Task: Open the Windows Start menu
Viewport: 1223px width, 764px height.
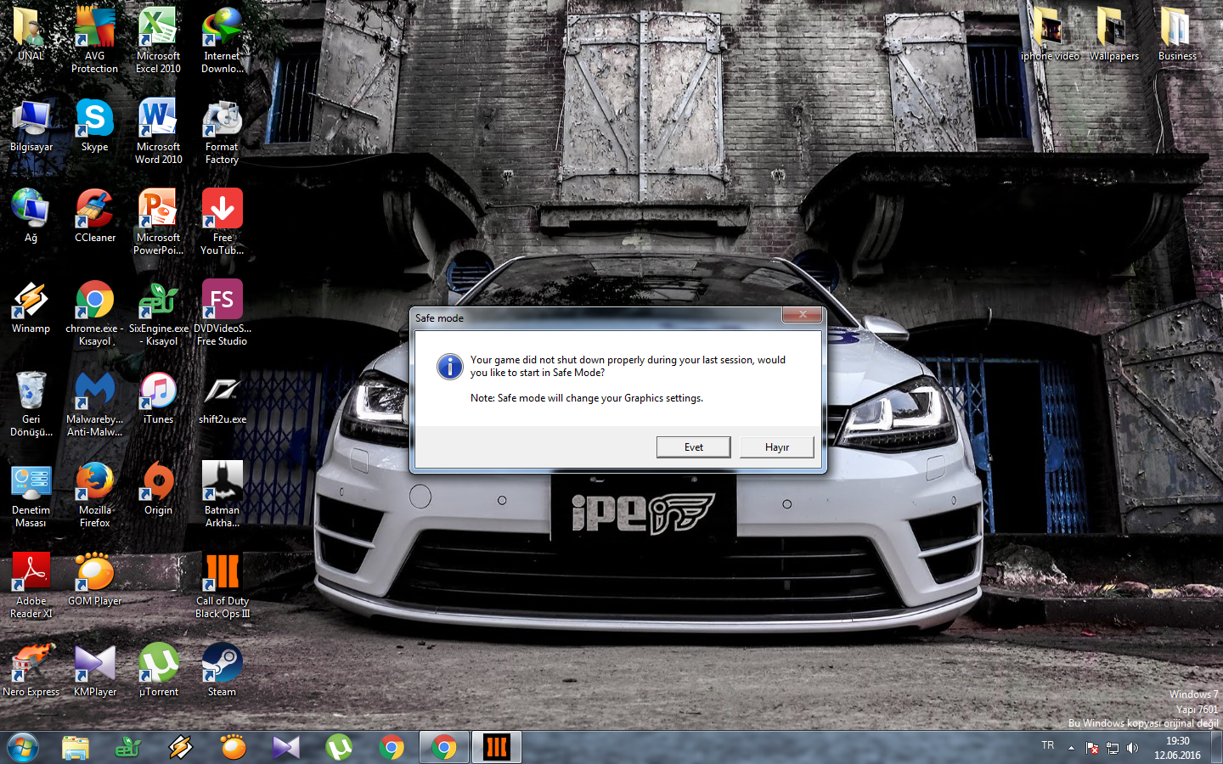Action: (23, 748)
